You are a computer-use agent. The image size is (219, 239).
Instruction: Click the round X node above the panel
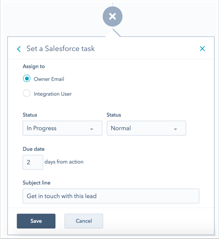[x=112, y=16]
